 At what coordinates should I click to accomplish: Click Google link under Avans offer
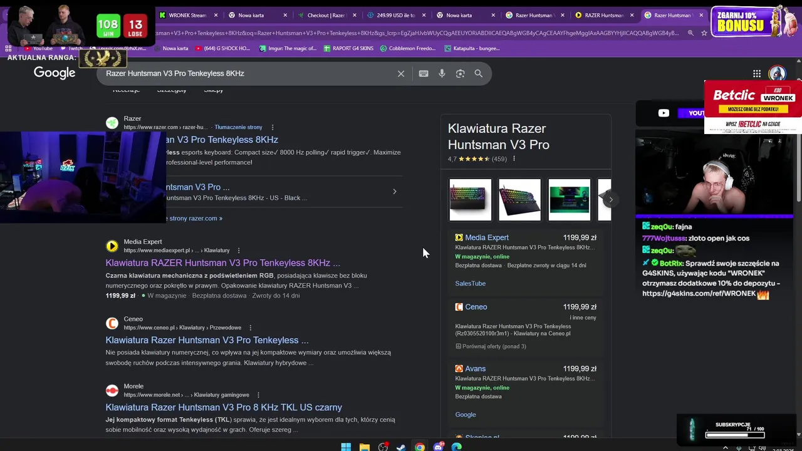(466, 415)
